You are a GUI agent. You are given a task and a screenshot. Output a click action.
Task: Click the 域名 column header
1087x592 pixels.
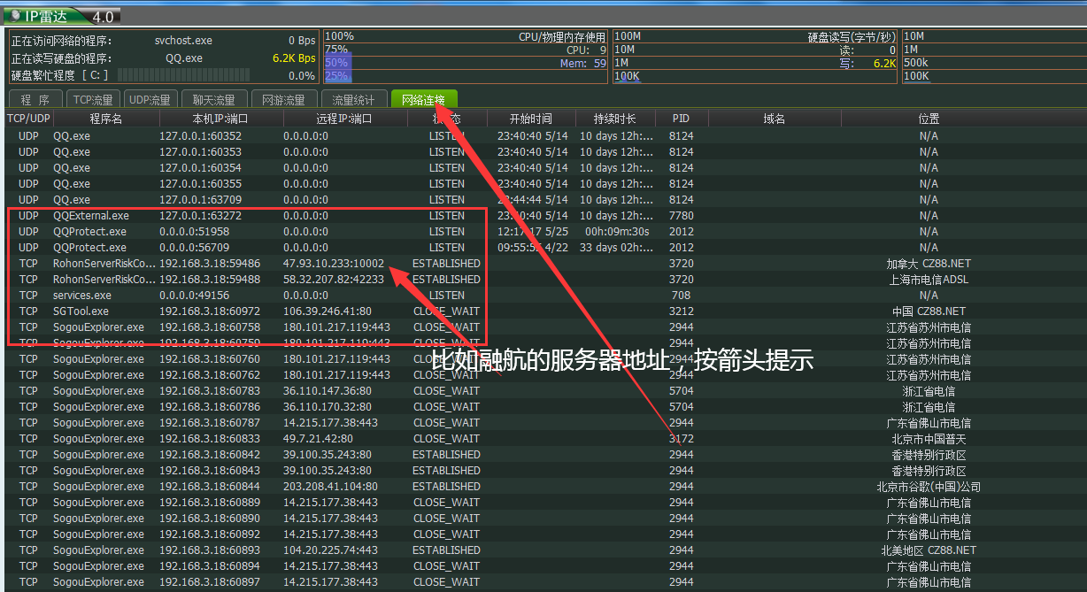point(774,119)
